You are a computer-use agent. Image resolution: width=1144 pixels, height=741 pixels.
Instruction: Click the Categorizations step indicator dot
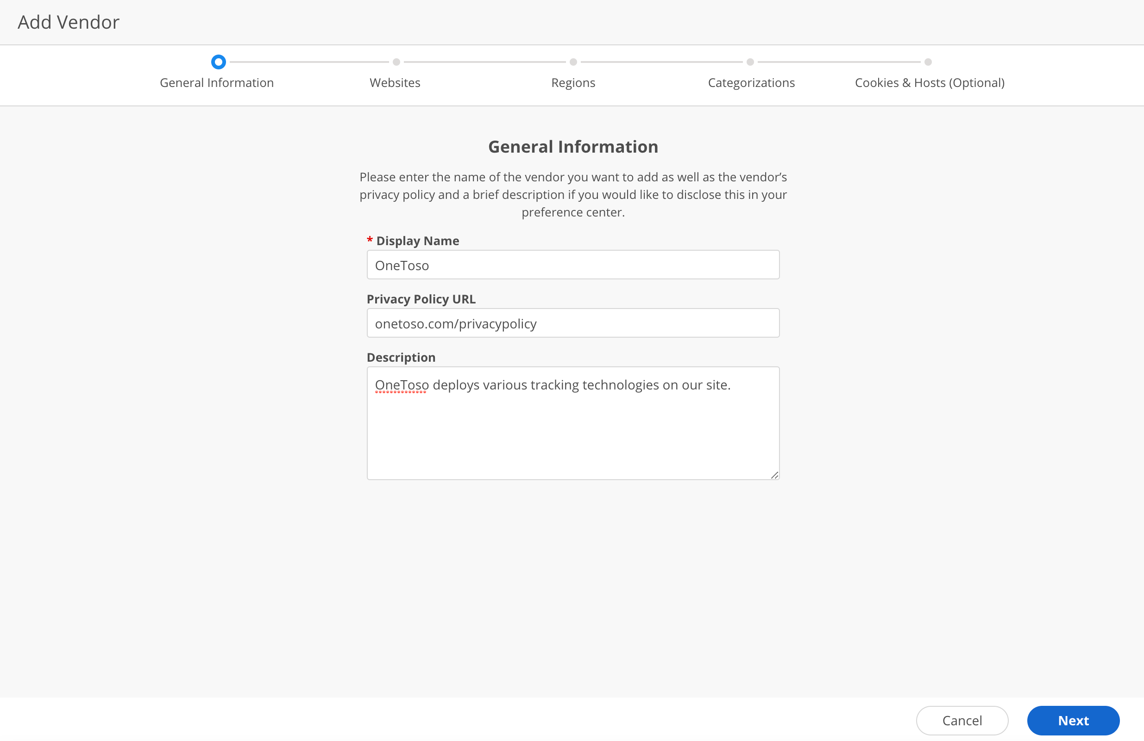tap(751, 62)
